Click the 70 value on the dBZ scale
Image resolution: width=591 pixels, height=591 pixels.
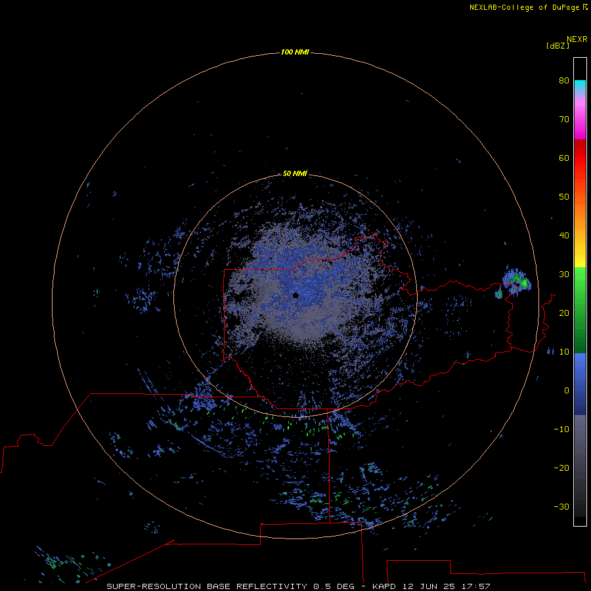pyautogui.click(x=564, y=119)
